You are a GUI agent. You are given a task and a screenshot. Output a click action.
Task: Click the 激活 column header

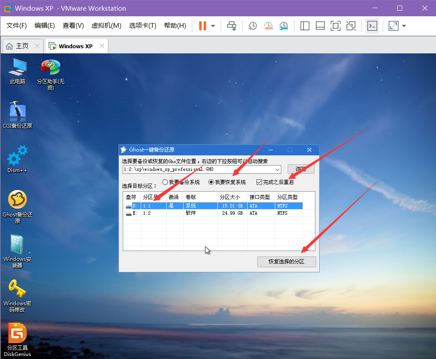(175, 197)
